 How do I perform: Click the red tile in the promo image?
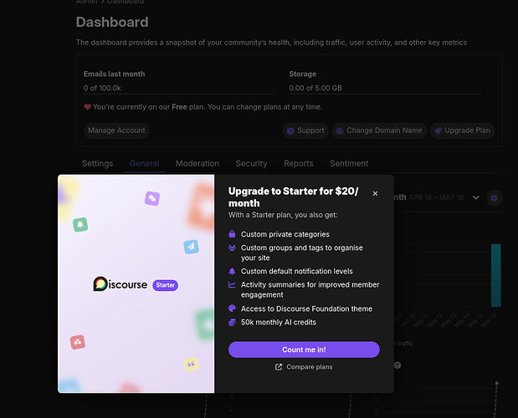(78, 342)
